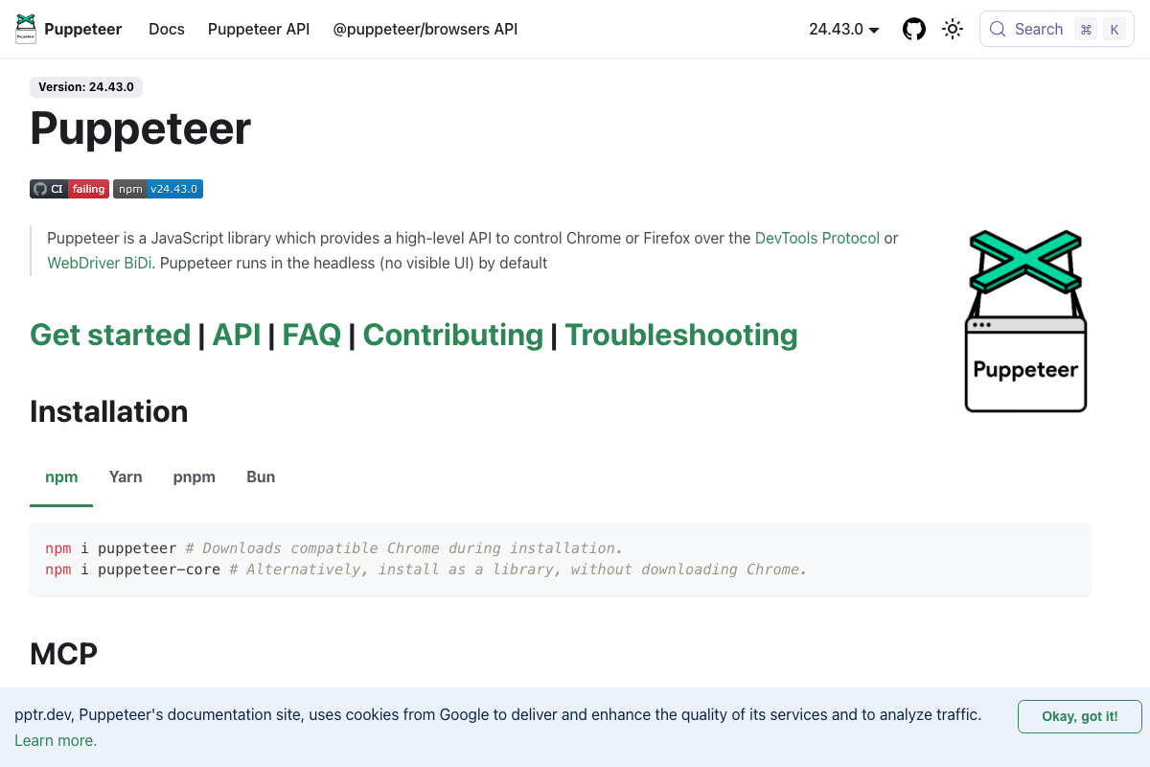Open the Contributing heading link

(x=453, y=335)
